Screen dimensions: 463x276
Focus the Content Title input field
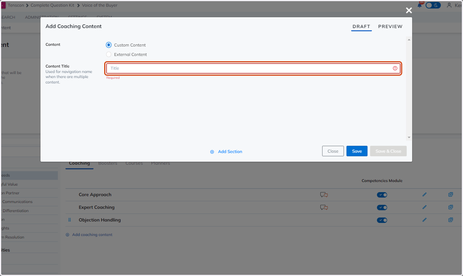[x=253, y=68]
